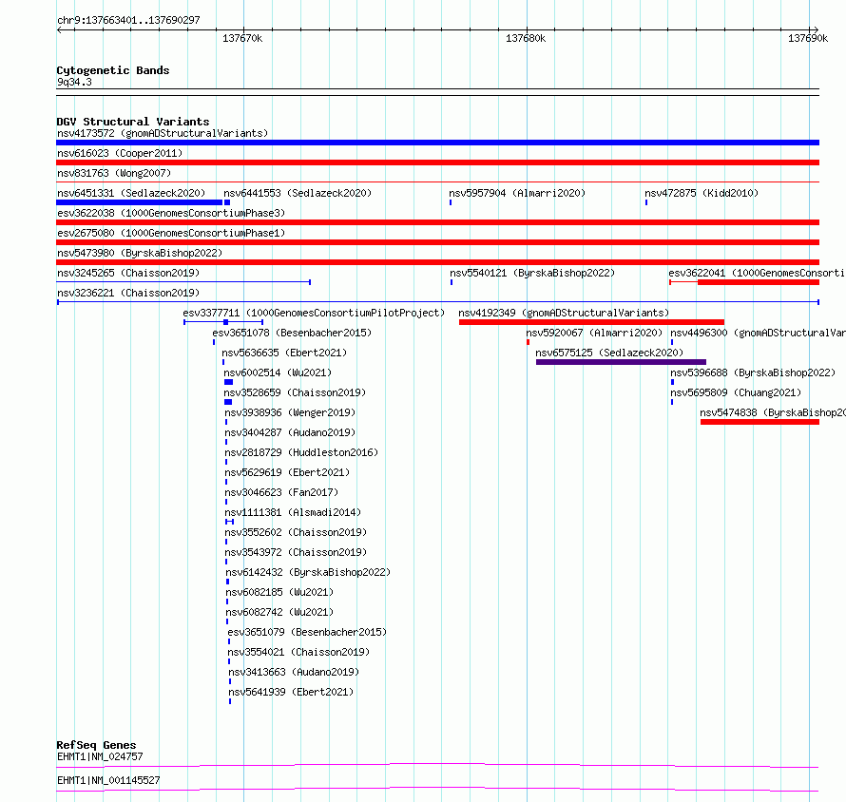Select nsv5474838 ByrskaBishop variant label

pyautogui.click(x=773, y=412)
